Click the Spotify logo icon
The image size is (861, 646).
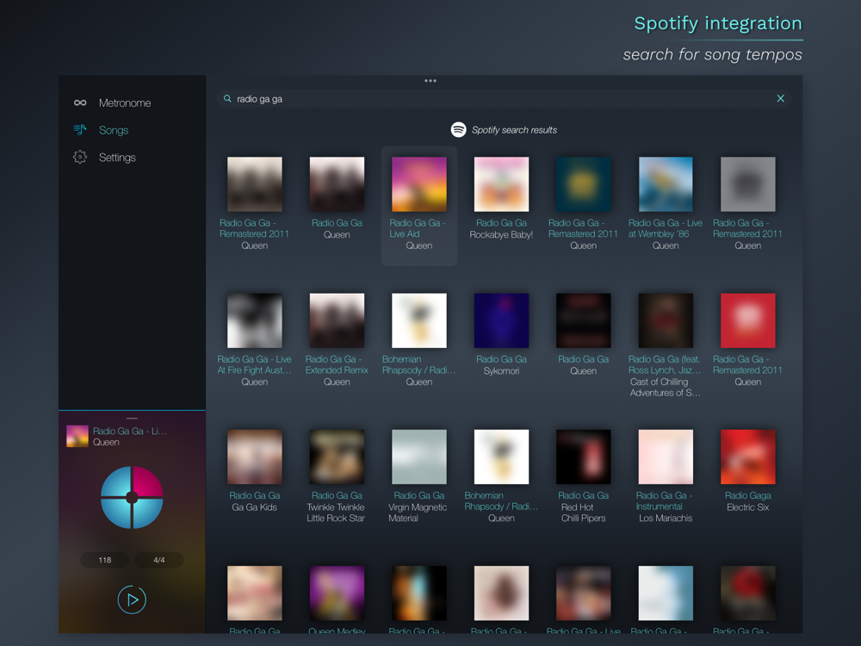click(459, 130)
